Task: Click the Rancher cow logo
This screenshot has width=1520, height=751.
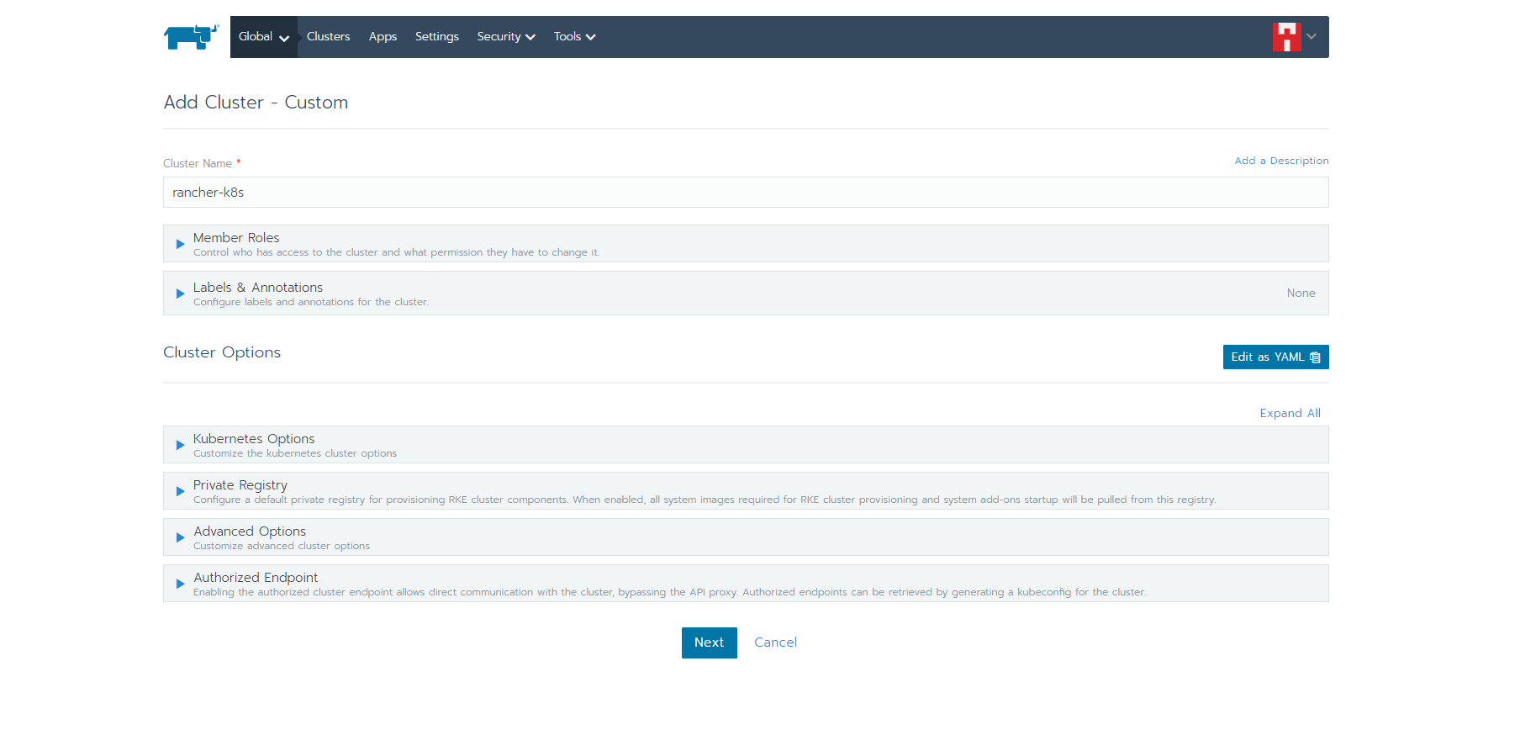Action: [192, 37]
